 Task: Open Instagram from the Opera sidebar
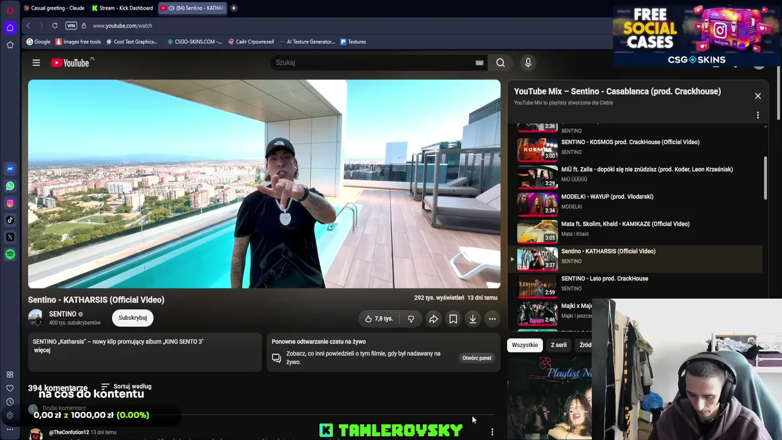pos(10,203)
